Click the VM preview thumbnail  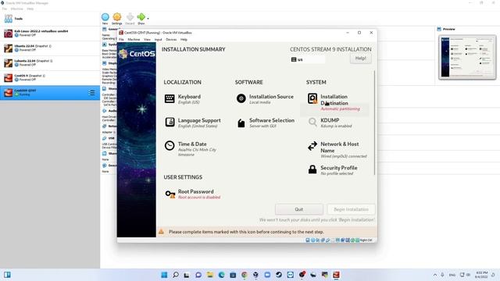467,57
